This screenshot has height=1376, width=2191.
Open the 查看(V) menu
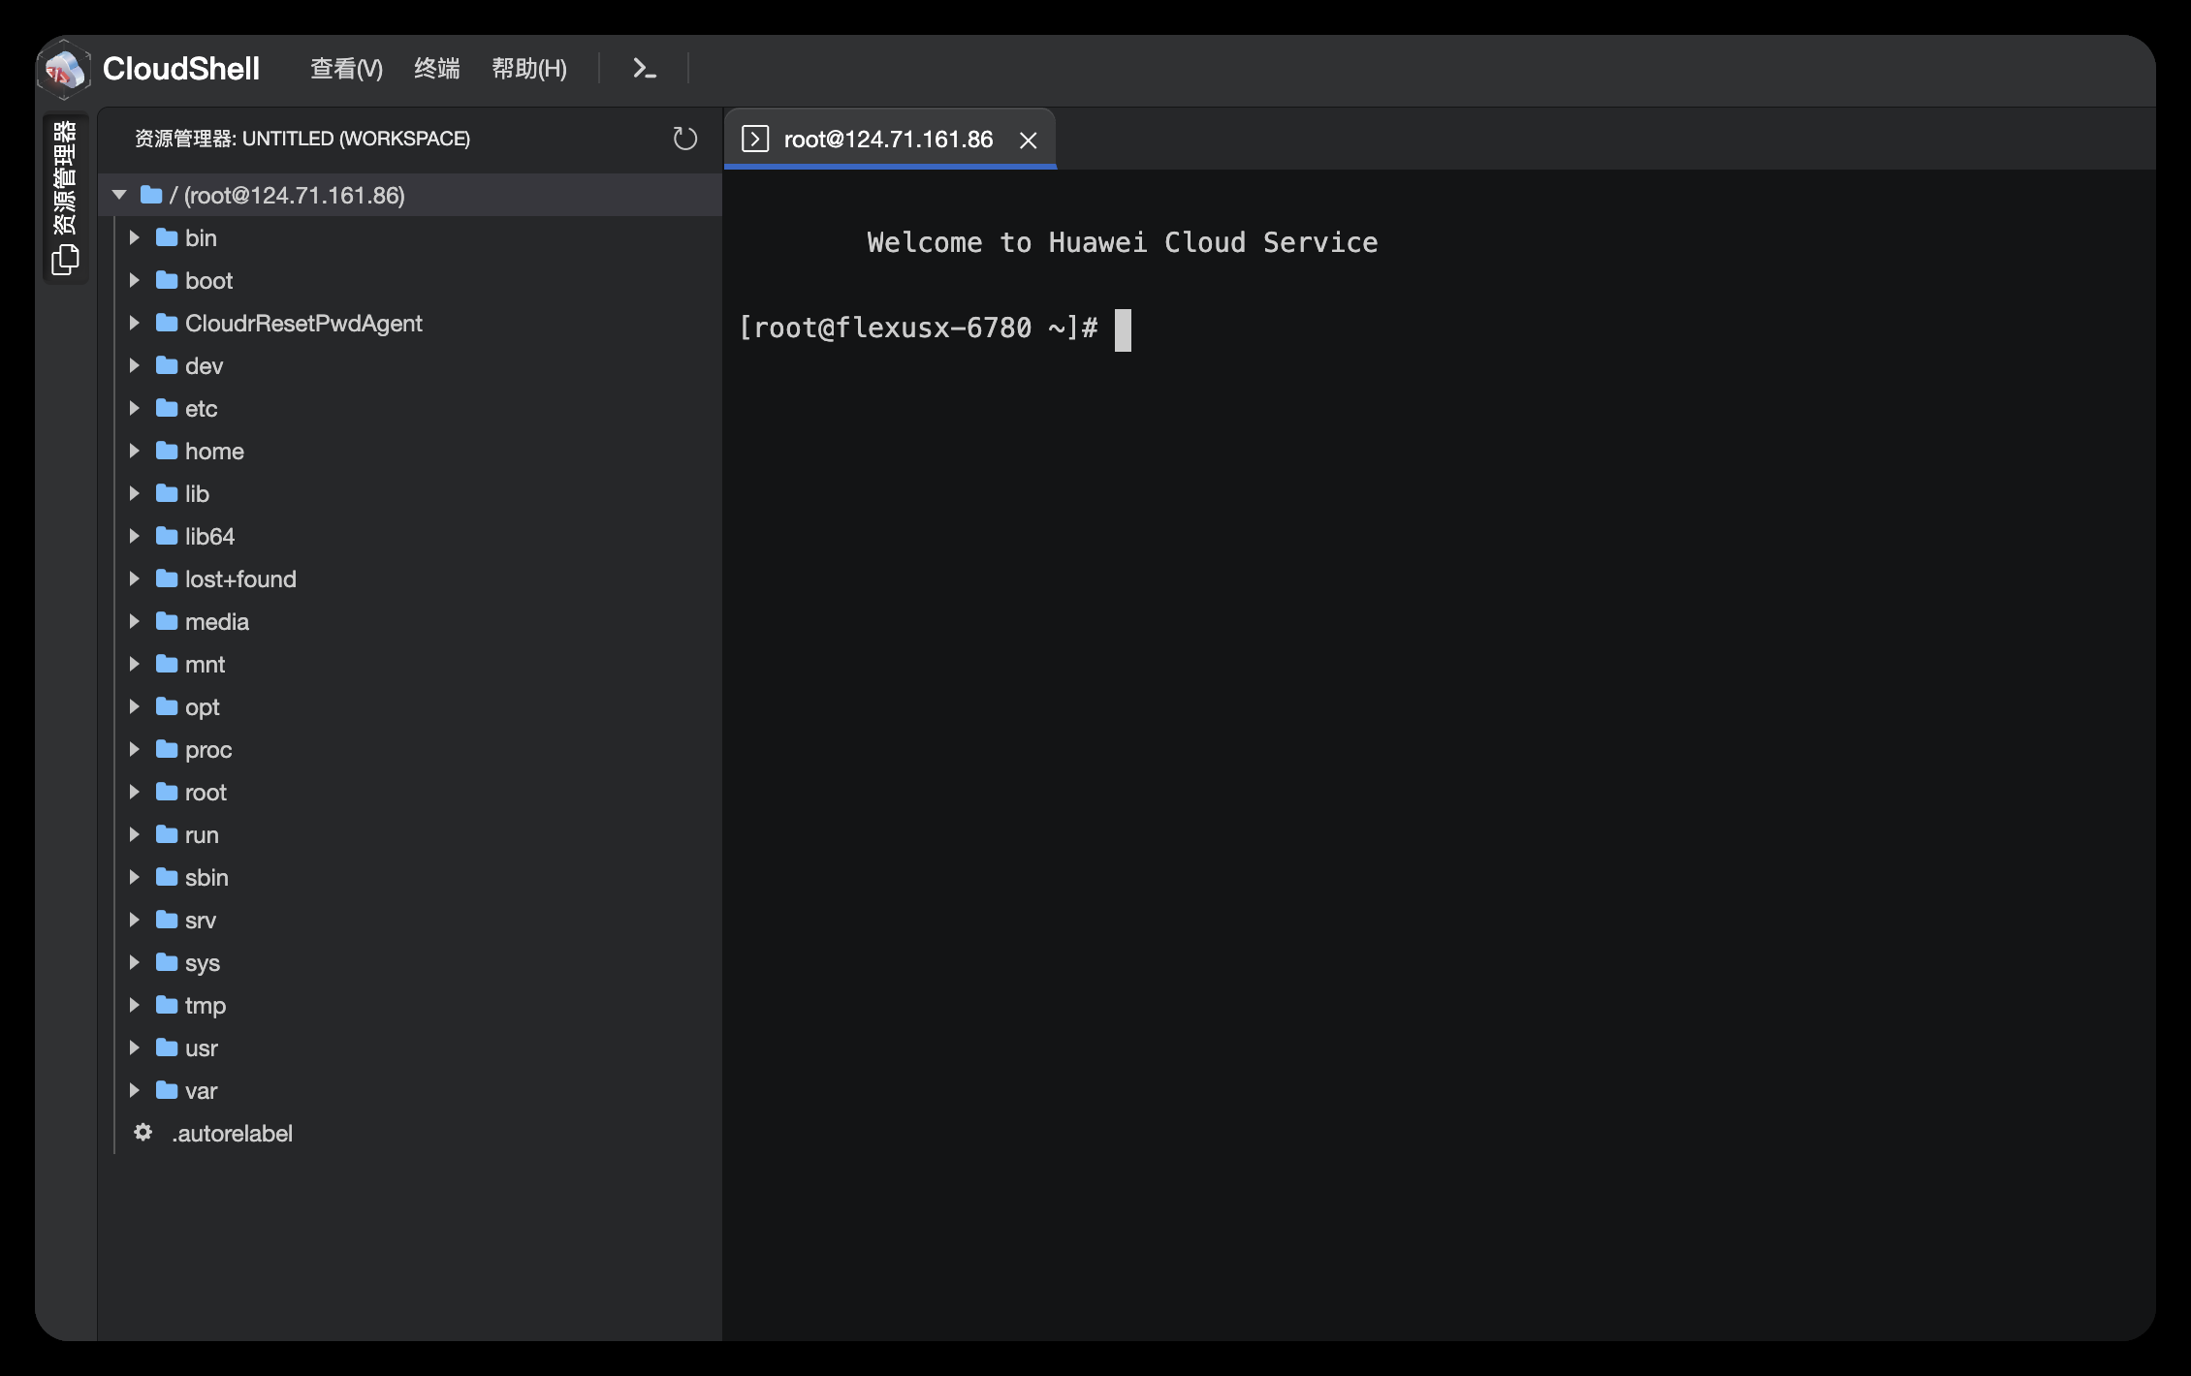click(x=346, y=69)
